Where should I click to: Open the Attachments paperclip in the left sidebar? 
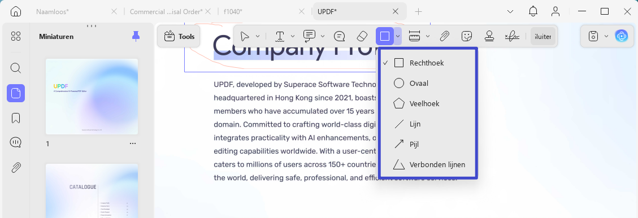coord(16,167)
